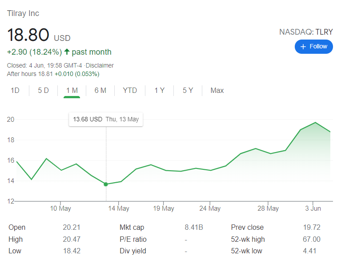Viewport: 341px width, 264px height.
Task: Switch to the YTD chart range
Action: pyautogui.click(x=130, y=90)
